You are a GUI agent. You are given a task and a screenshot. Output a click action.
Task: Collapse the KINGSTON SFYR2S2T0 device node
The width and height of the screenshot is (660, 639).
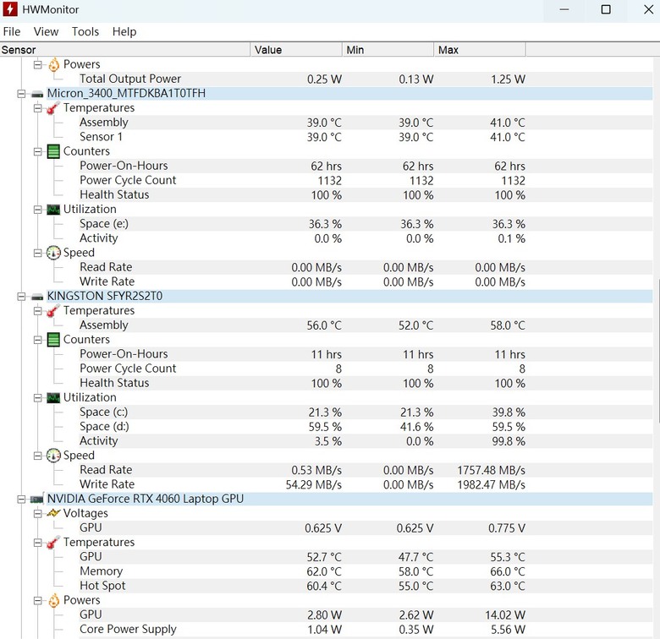coord(21,297)
